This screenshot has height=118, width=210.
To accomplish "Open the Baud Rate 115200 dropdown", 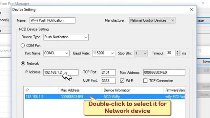I will pyautogui.click(x=103, y=53).
